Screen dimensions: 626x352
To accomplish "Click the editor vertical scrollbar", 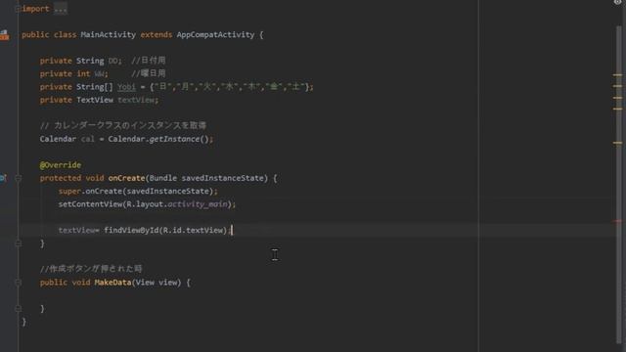I will tap(619, 184).
